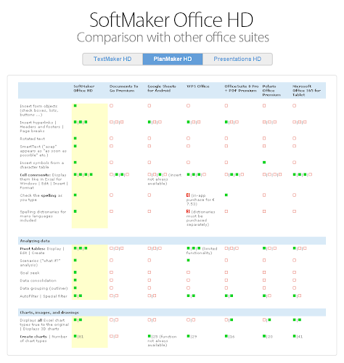Click SoftMaker green marker in Scenarios row
Image resolution: width=344 pixels, height=363 pixels.
pyautogui.click(x=75, y=261)
